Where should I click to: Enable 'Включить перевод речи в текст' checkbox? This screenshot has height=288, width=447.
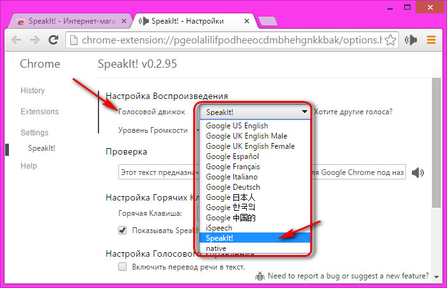click(x=123, y=267)
